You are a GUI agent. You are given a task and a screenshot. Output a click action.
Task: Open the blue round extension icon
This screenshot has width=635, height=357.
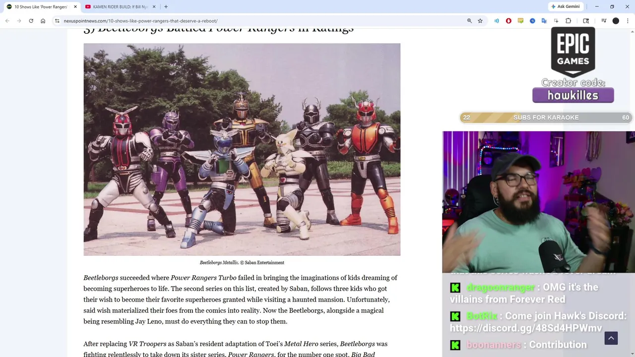tap(532, 21)
